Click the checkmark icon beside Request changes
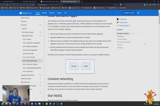 (118, 25)
